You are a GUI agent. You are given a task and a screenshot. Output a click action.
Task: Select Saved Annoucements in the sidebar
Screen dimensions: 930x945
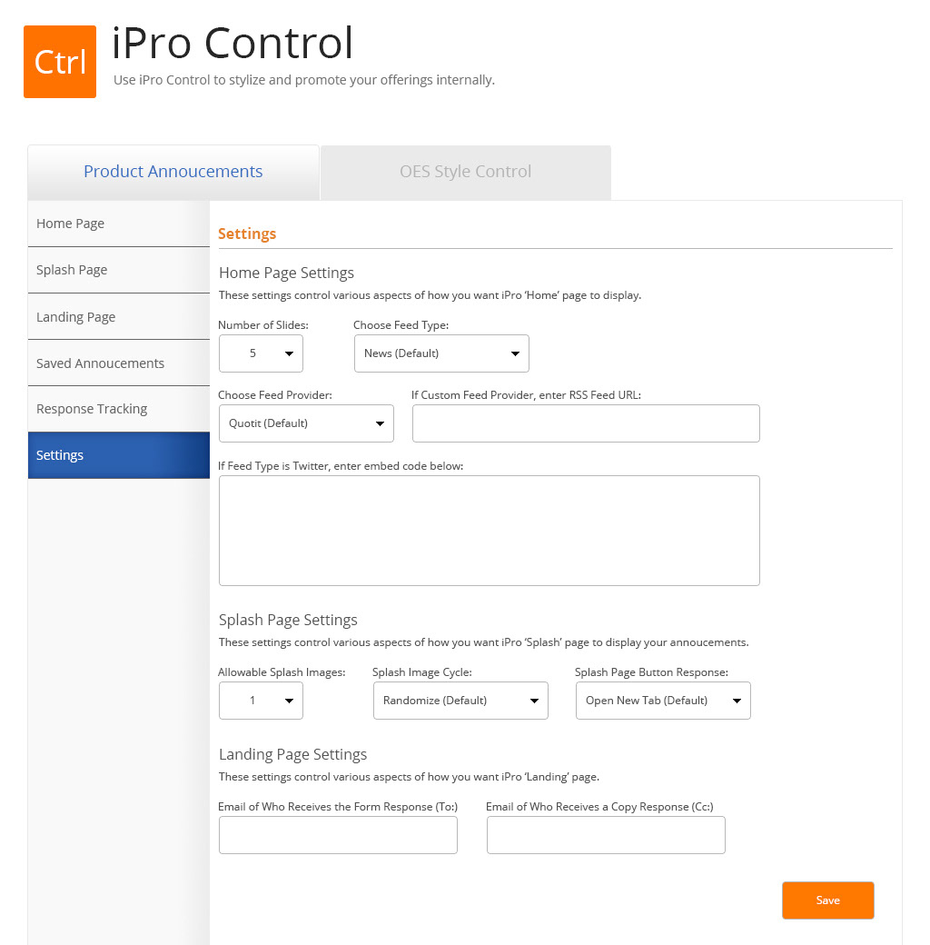[118, 363]
